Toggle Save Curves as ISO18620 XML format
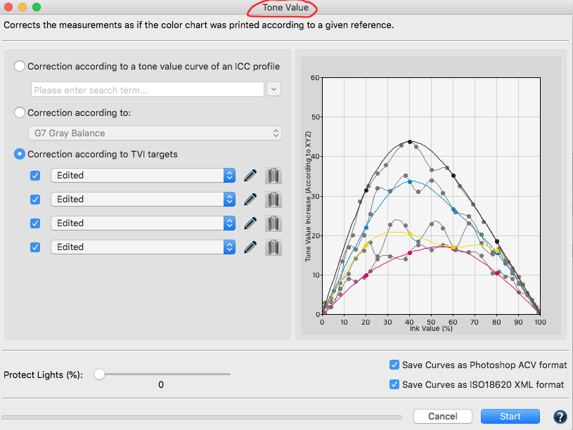 [394, 384]
